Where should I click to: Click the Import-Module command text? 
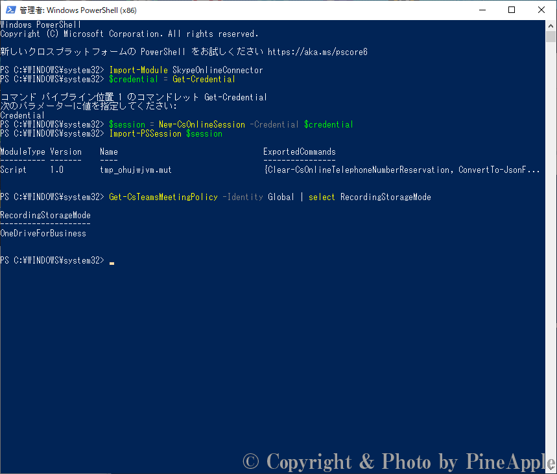pyautogui.click(x=137, y=70)
